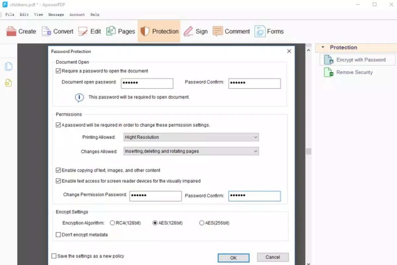
Task: Check Don't encrypt metadata
Action: [x=58, y=235]
